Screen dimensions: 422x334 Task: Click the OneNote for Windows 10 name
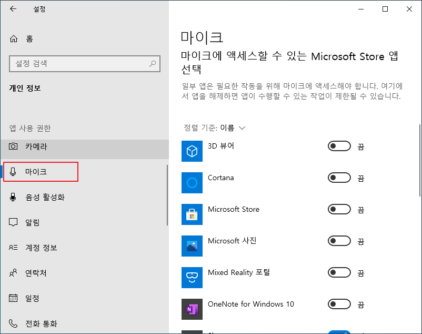251,304
